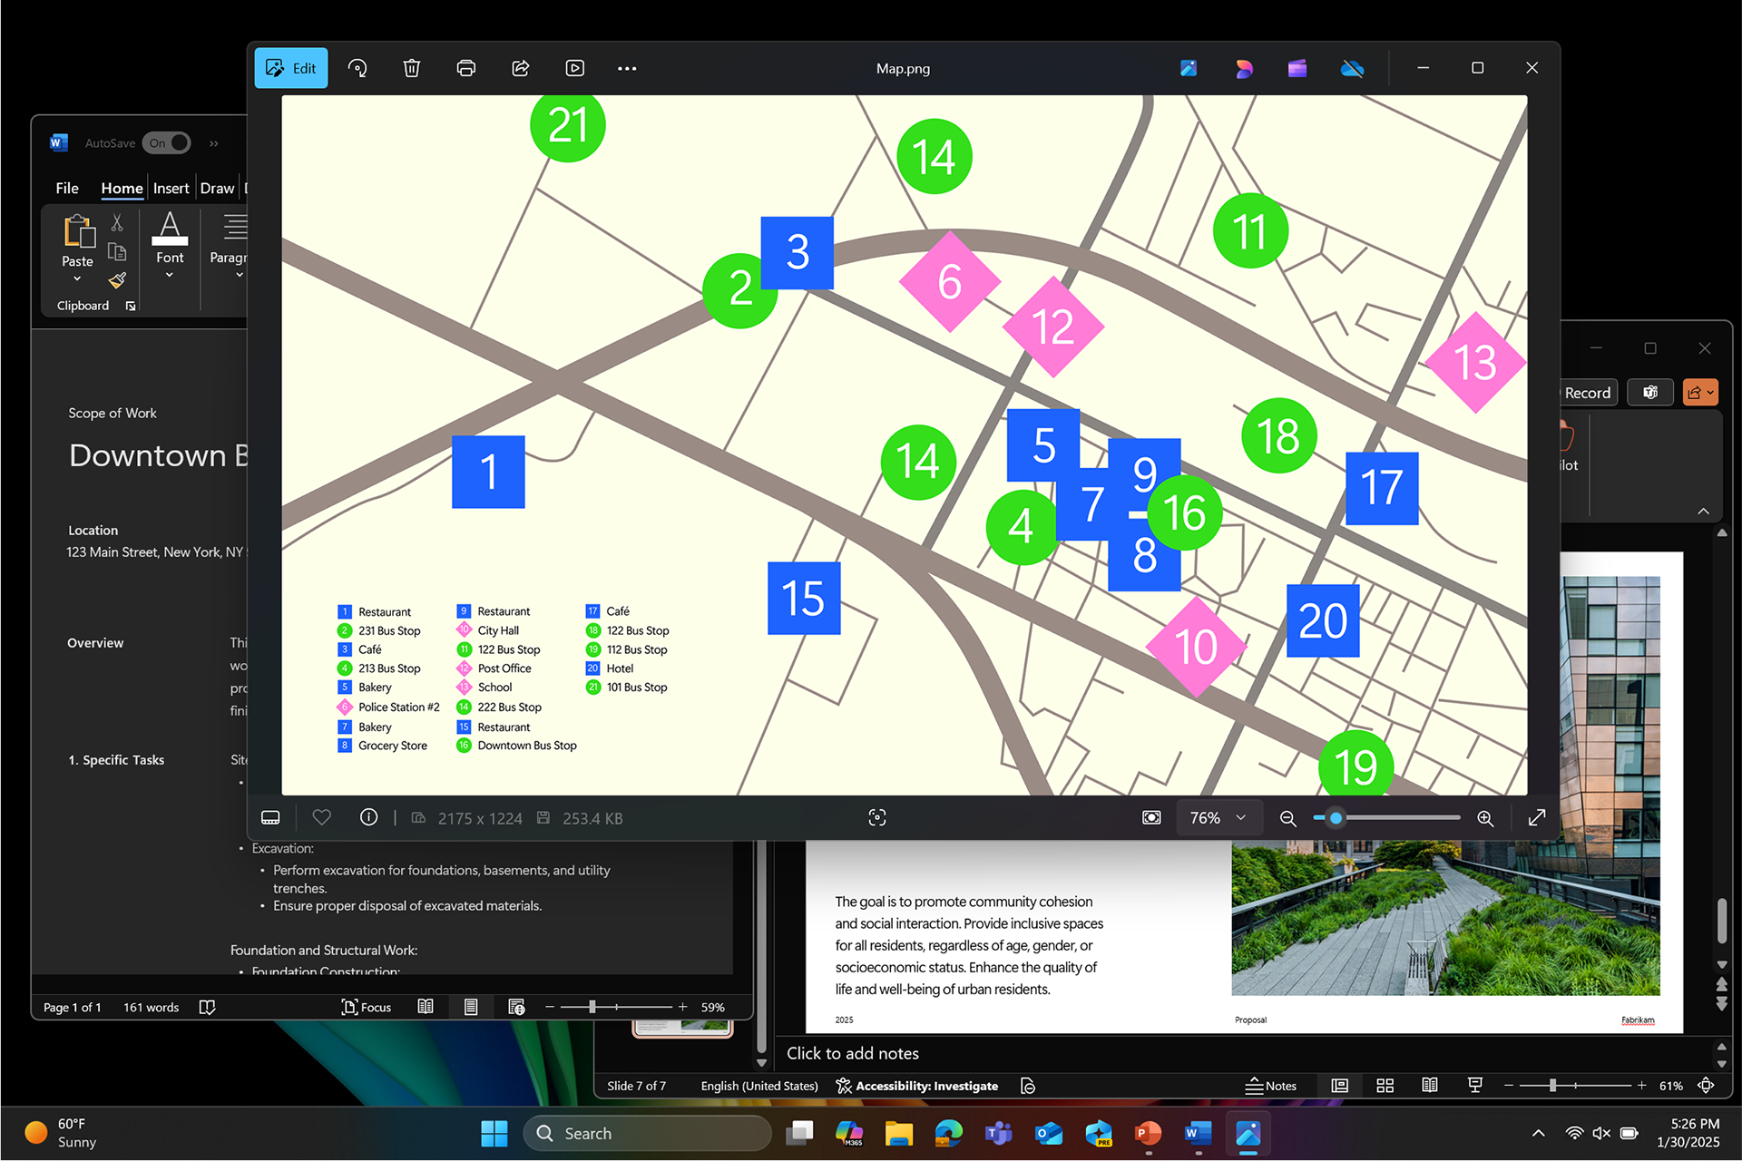
Task: Add Map.png to favorites heart icon
Action: [321, 817]
